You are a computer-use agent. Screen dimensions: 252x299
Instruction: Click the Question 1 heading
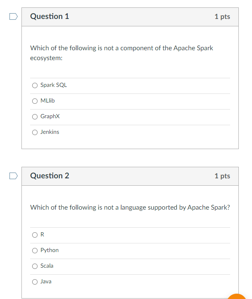tap(49, 16)
